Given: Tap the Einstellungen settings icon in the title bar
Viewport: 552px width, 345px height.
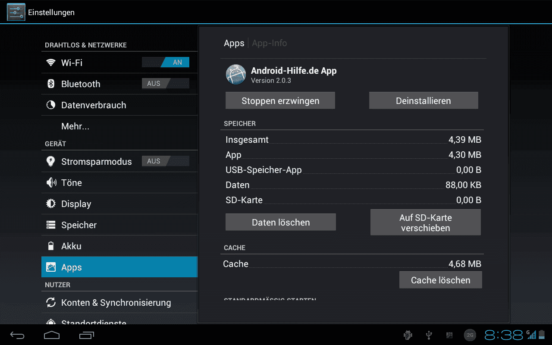Looking at the screenshot, I should coord(16,12).
